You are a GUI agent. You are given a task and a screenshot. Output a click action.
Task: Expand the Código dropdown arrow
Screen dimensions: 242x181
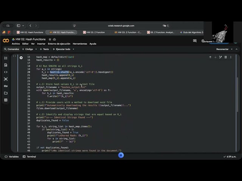tap(36, 49)
